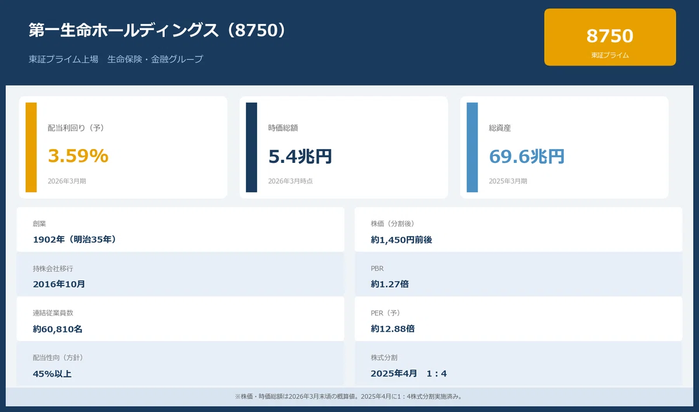Click the PER（予） row label

pos(386,313)
